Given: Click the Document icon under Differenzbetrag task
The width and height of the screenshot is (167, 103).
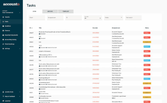Looking at the screenshot, I should (39, 57).
